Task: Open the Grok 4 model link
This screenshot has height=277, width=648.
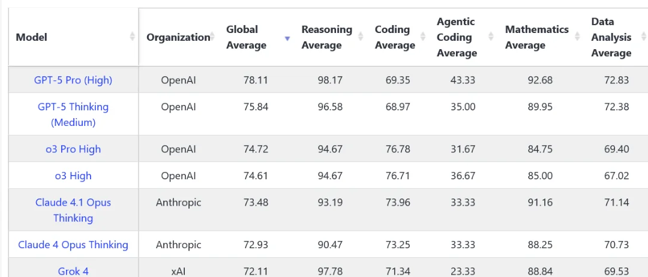Action: pyautogui.click(x=73, y=271)
